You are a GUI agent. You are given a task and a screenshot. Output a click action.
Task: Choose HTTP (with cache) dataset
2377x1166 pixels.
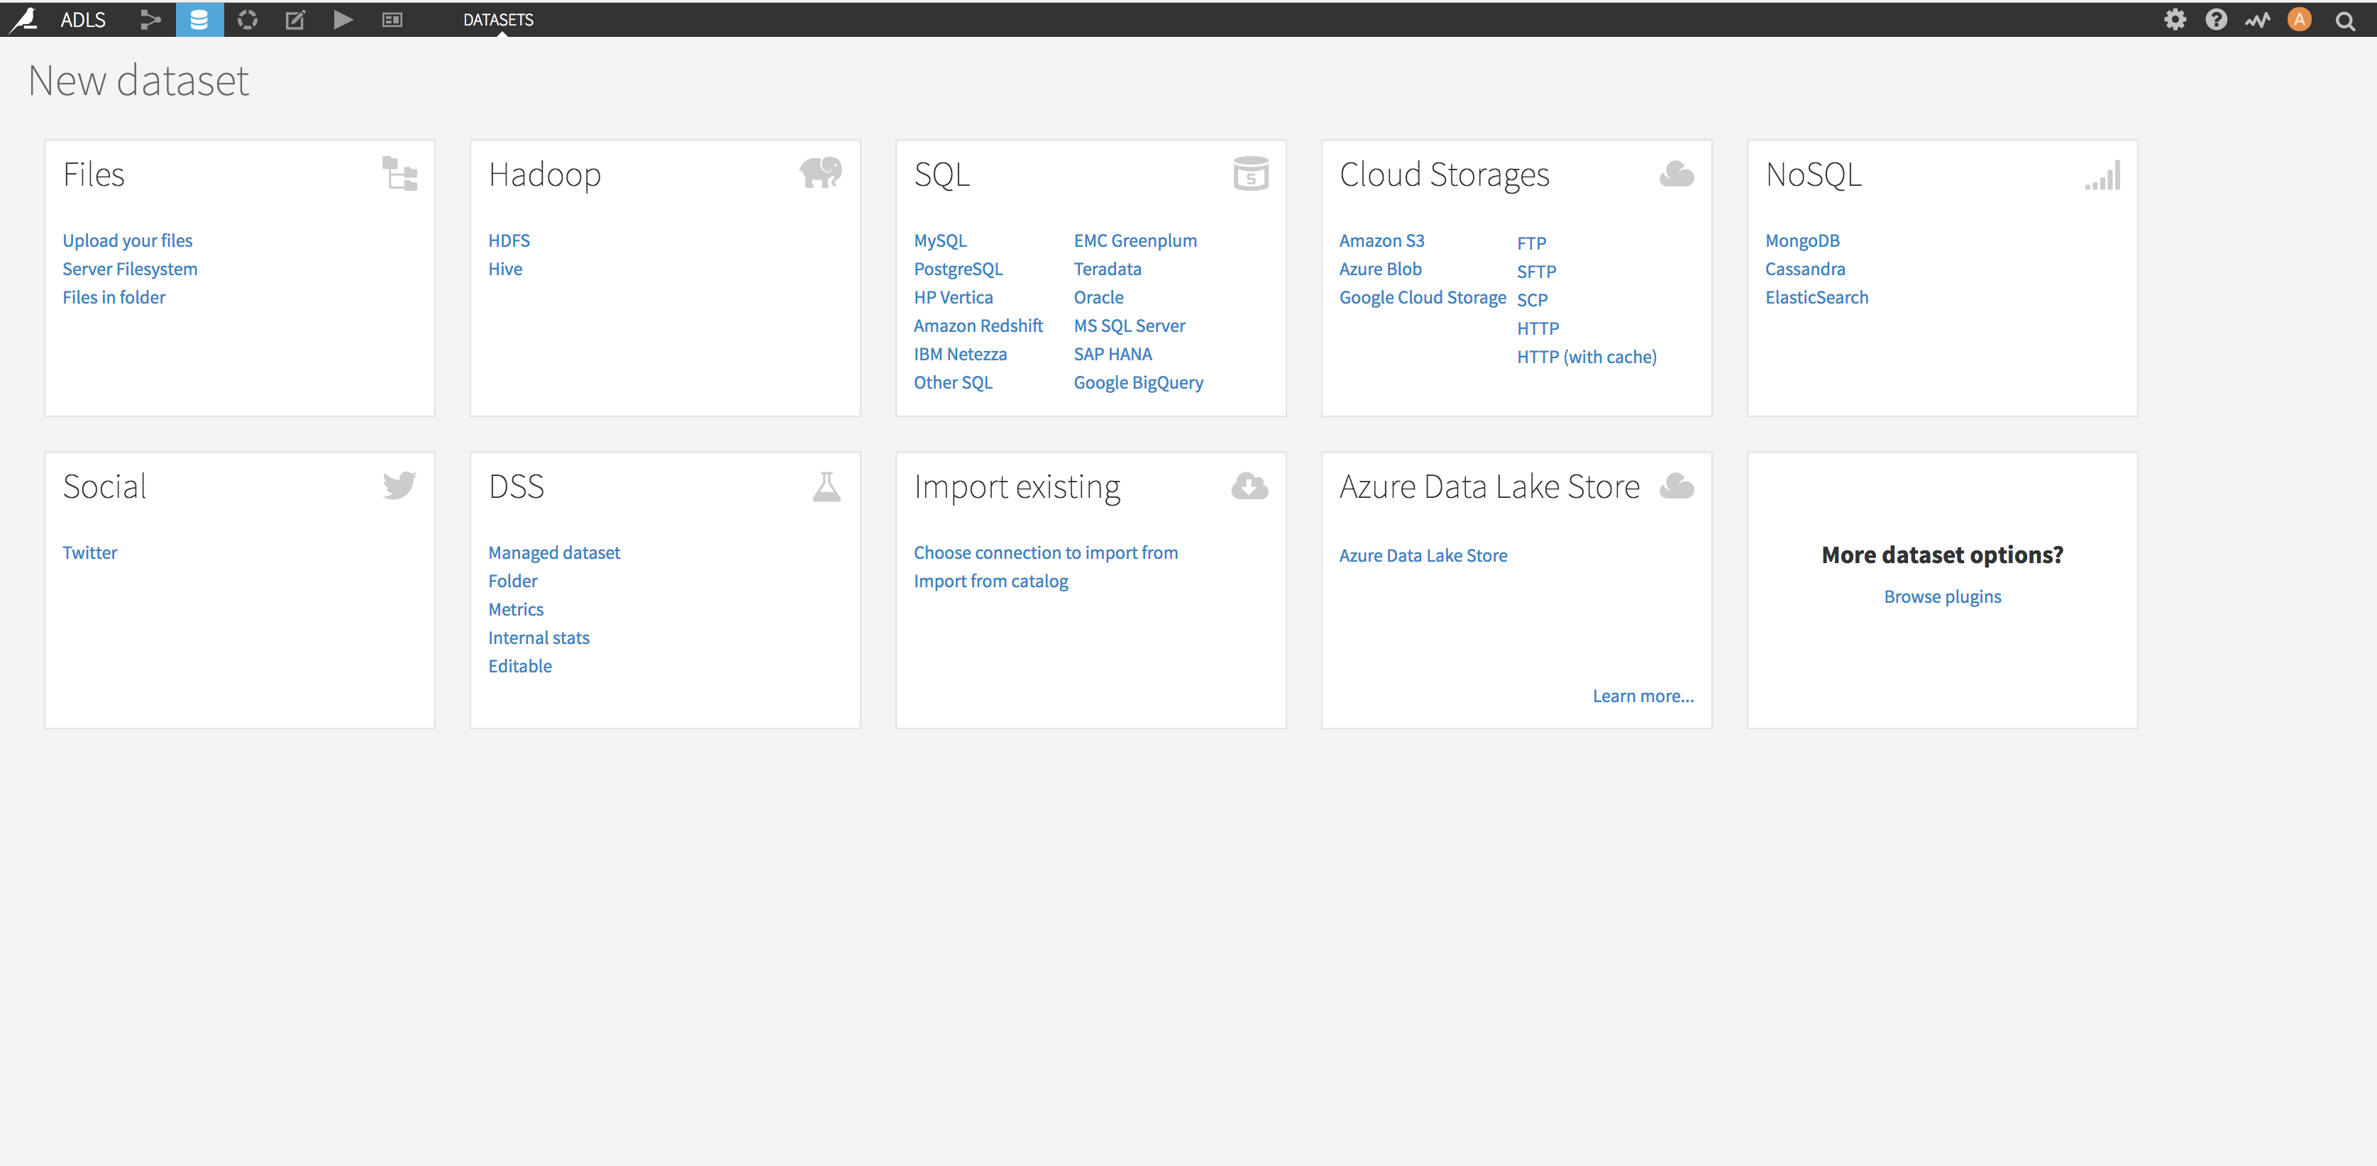coord(1587,357)
